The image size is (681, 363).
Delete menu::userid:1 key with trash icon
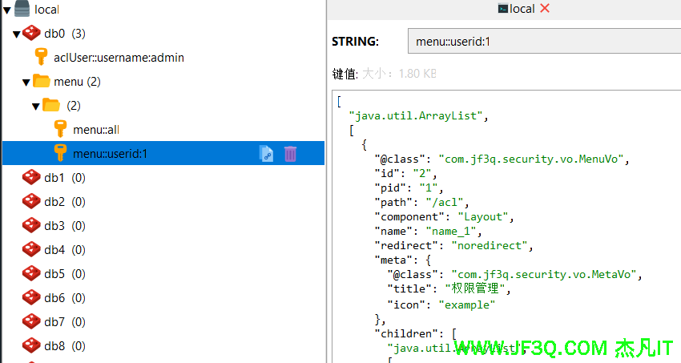(290, 153)
